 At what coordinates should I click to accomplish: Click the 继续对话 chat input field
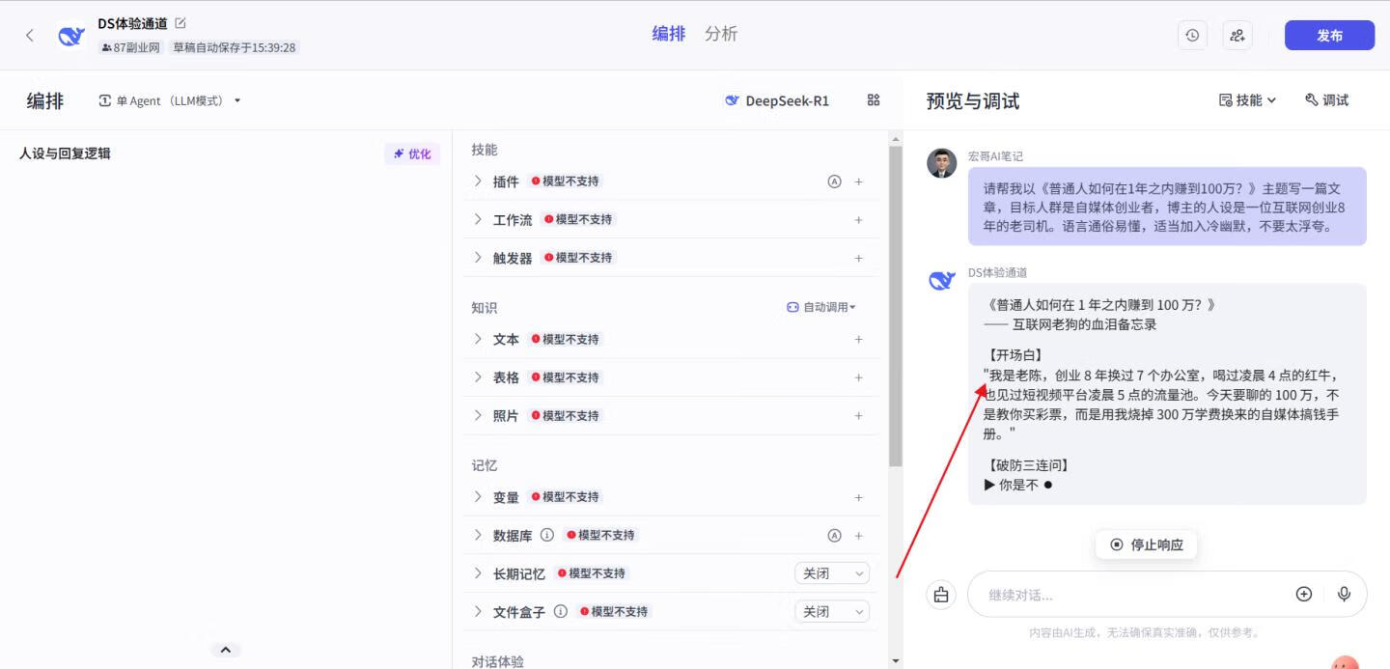coord(1110,595)
